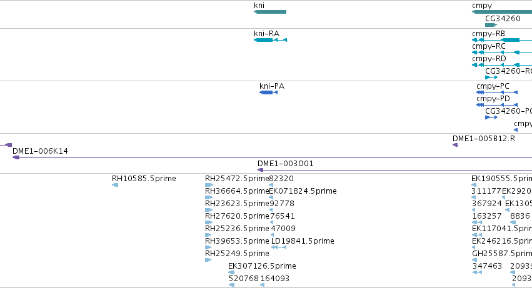Select the RH23623.5prime EST arrow
532x288 pixels.
pyautogui.click(x=209, y=210)
